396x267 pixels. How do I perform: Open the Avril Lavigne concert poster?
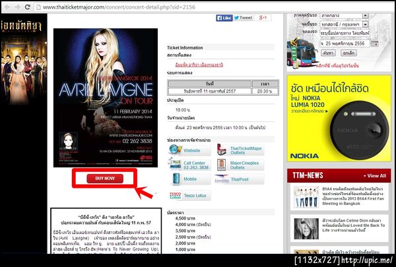pos(106,98)
